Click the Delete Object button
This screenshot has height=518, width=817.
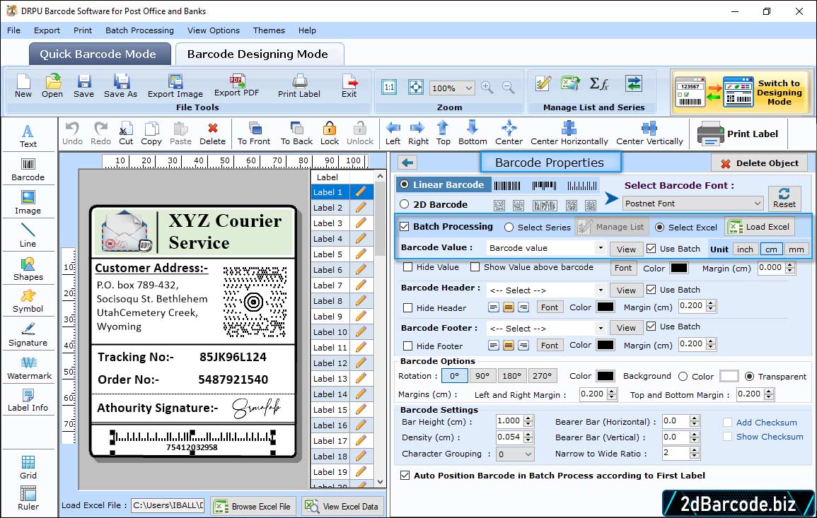(759, 163)
